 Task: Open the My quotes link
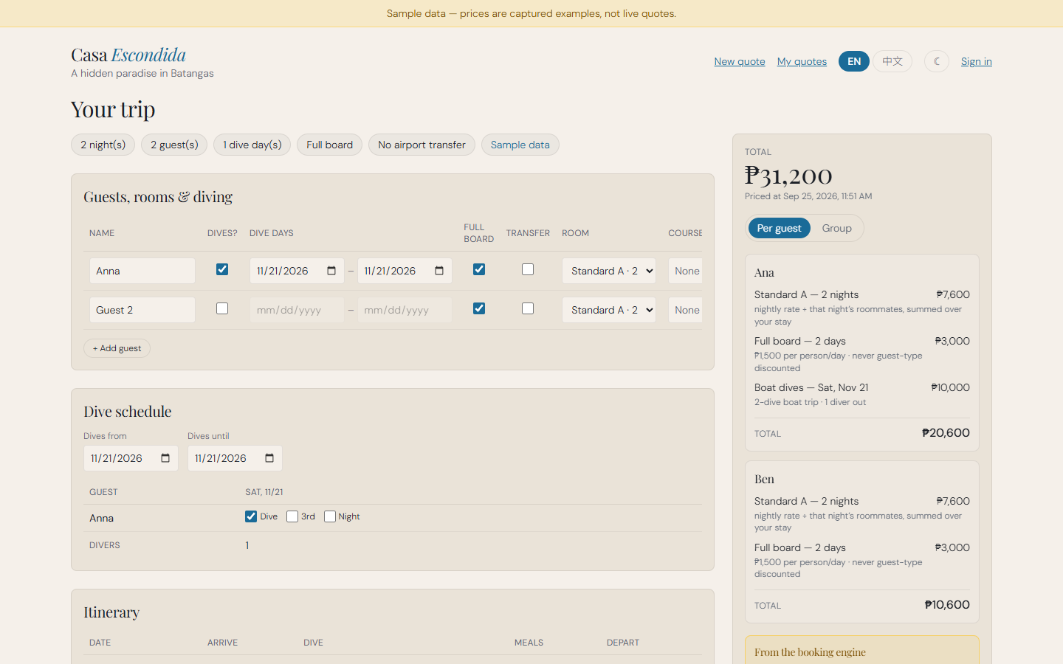coord(802,61)
